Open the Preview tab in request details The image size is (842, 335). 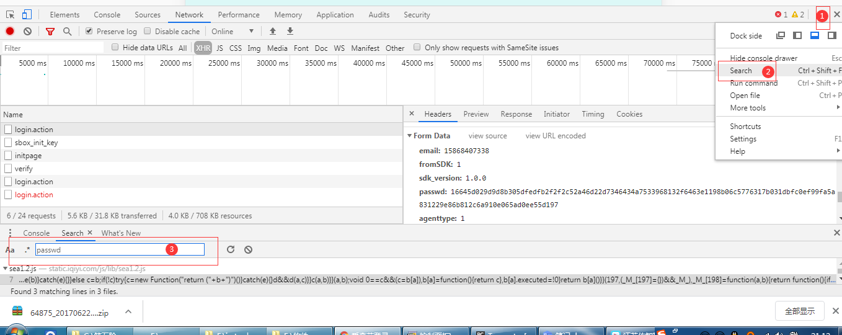(x=476, y=114)
